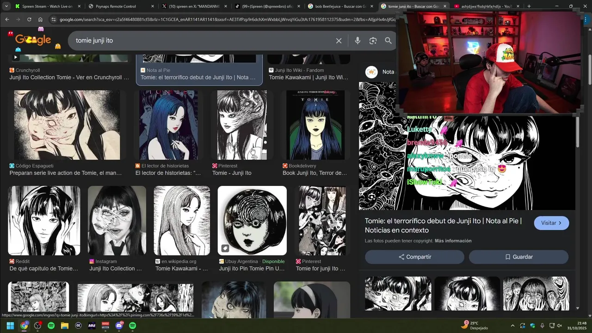The height and width of the screenshot is (333, 592).
Task: Open volume control in system tray
Action: (560, 326)
